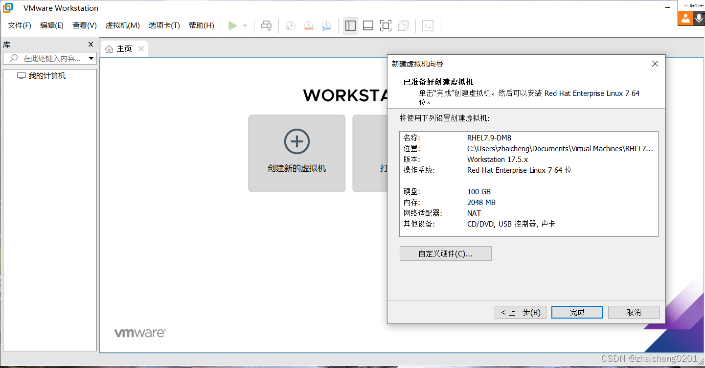Click the 已准备好创建虚拟机 heading

(x=438, y=82)
